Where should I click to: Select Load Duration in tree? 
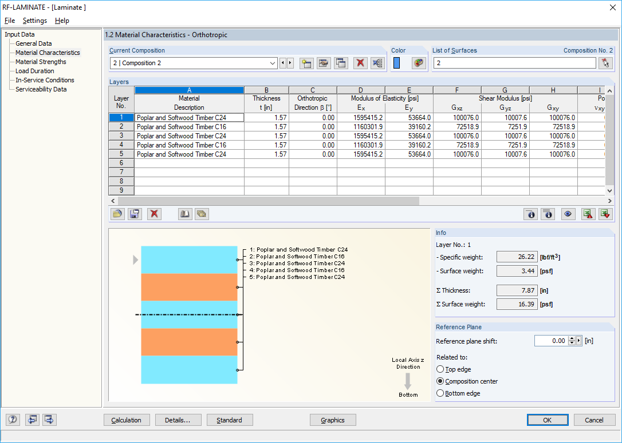(34, 71)
